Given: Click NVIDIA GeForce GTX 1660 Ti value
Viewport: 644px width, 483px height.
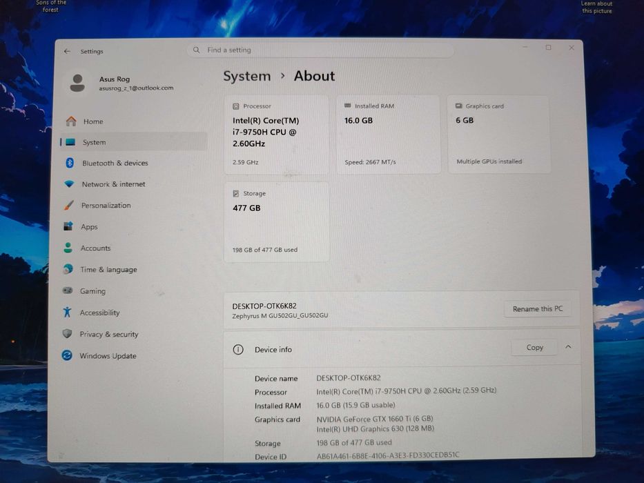Looking at the screenshot, I should [x=375, y=419].
